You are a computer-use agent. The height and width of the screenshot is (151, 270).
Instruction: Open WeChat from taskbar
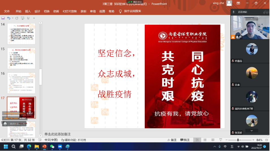52,147
